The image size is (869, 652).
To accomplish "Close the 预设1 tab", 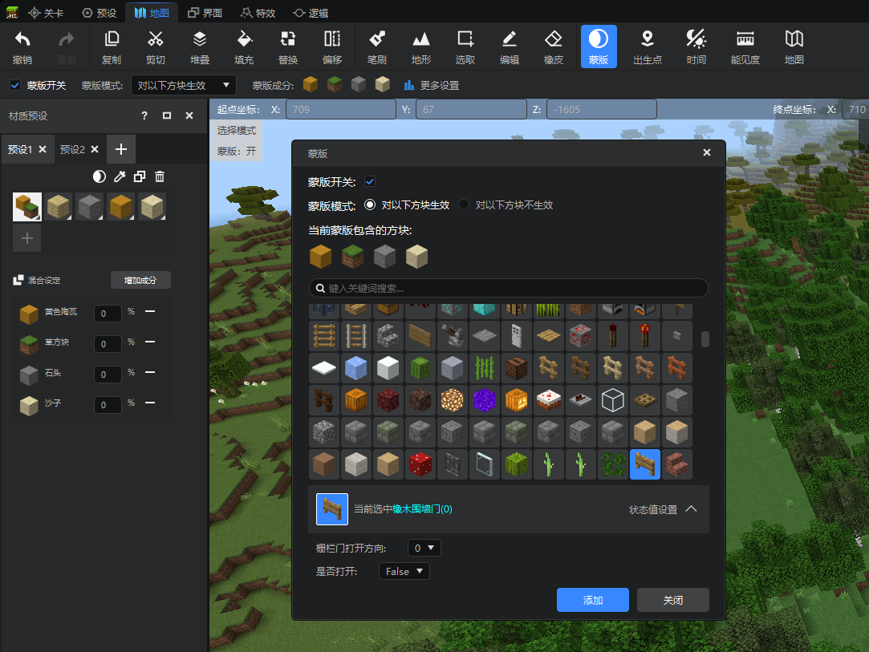I will pyautogui.click(x=43, y=149).
